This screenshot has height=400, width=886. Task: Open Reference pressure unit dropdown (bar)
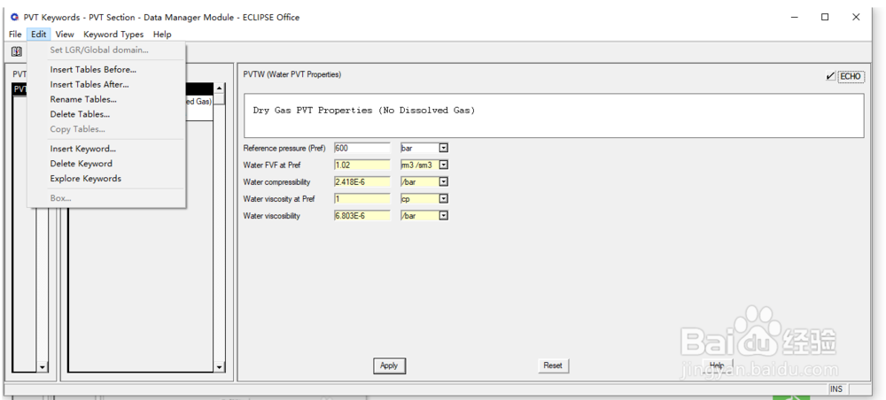(444, 148)
